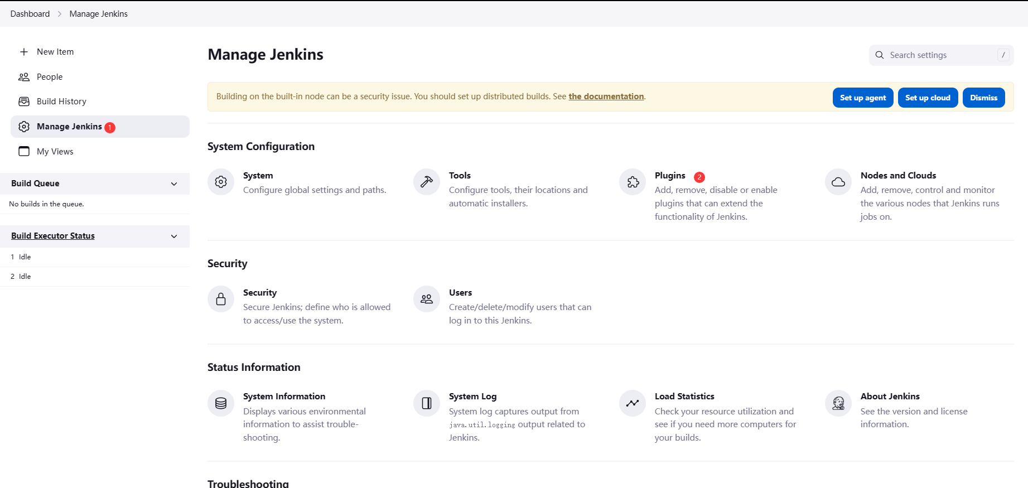This screenshot has width=1028, height=488.
Task: Click the People icon in sidebar
Action: [x=24, y=77]
